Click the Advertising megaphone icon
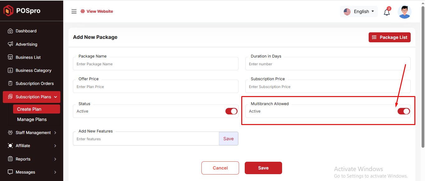Image resolution: width=425 pixels, height=181 pixels. 10,44
